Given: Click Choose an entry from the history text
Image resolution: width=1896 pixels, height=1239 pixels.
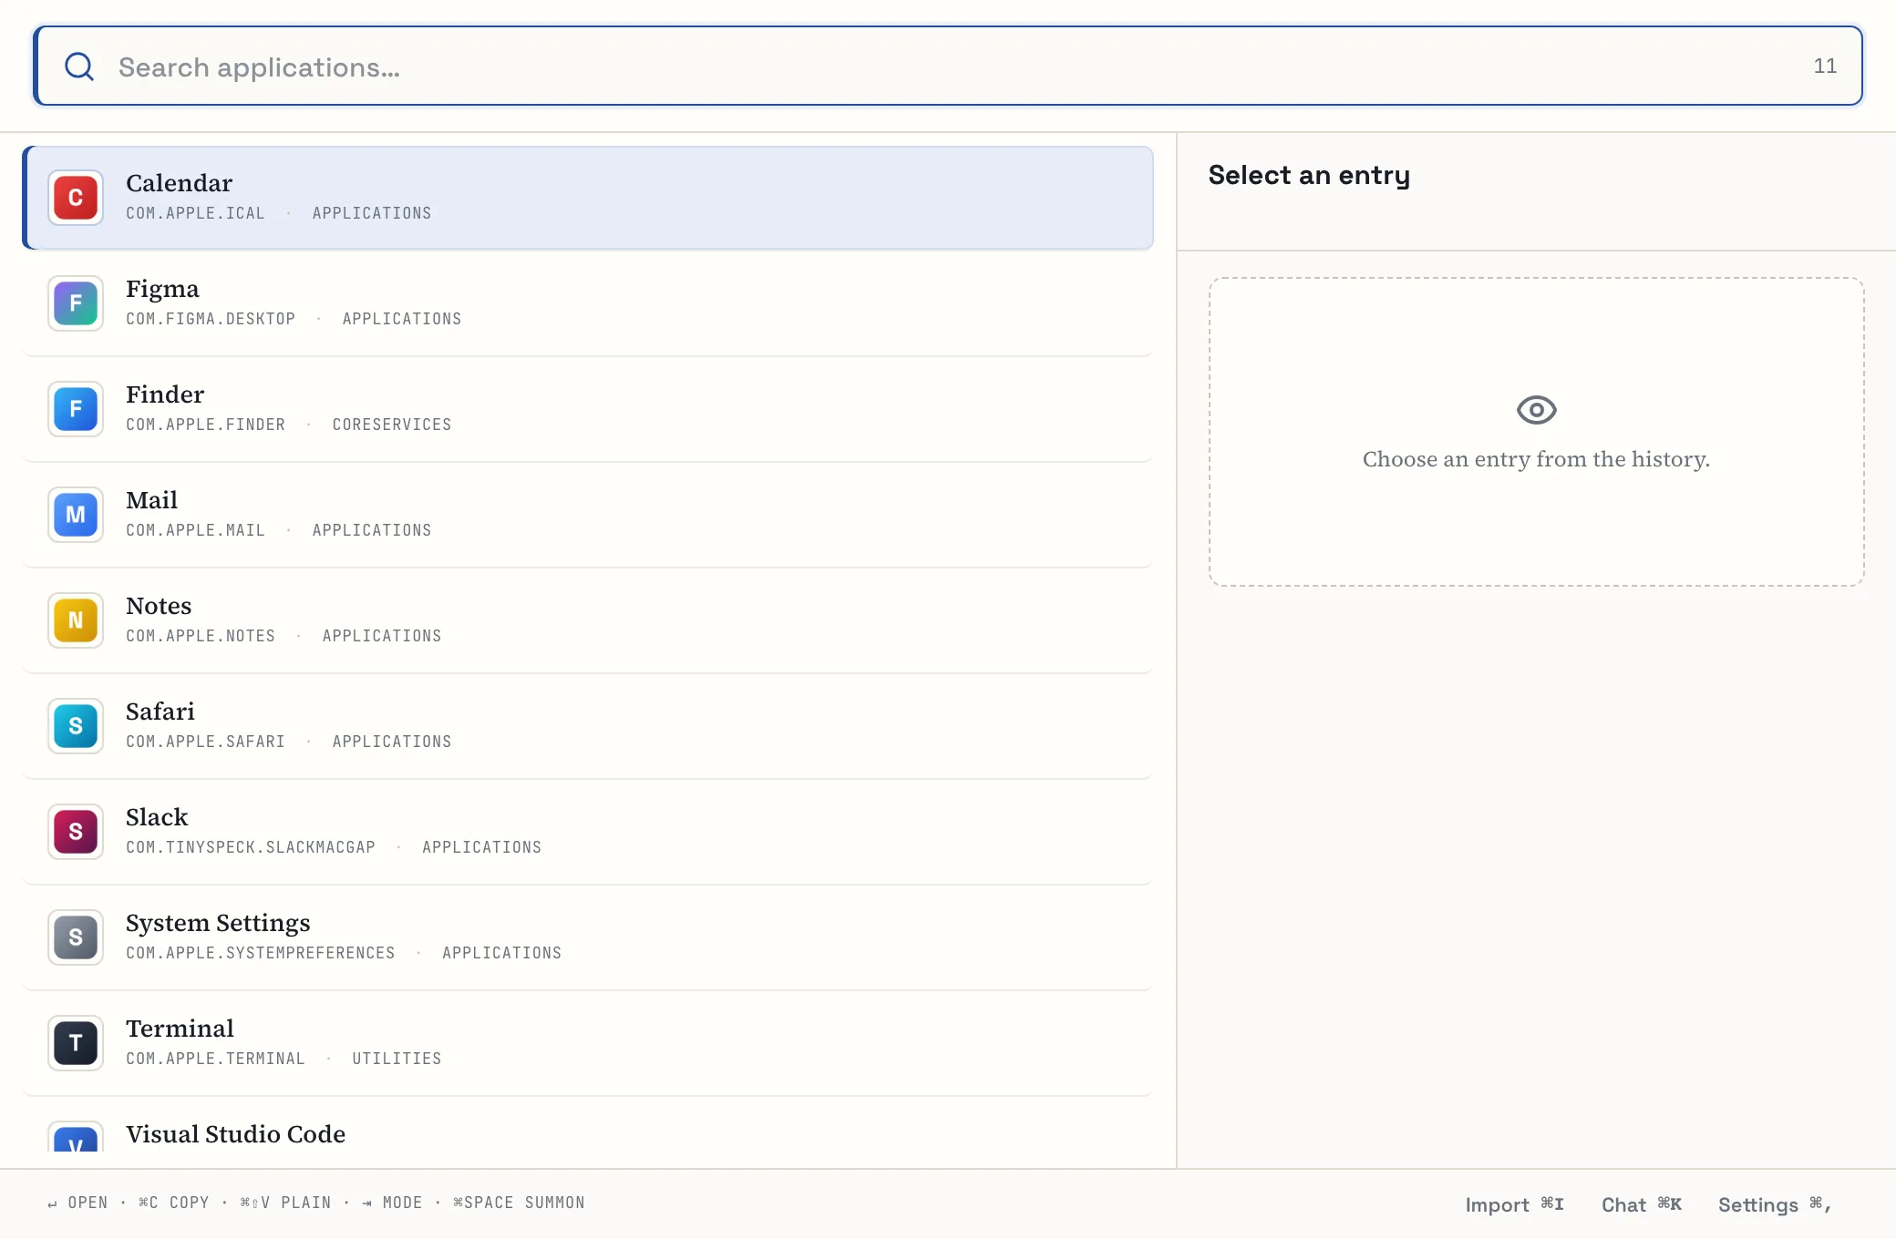Looking at the screenshot, I should click(1536, 459).
